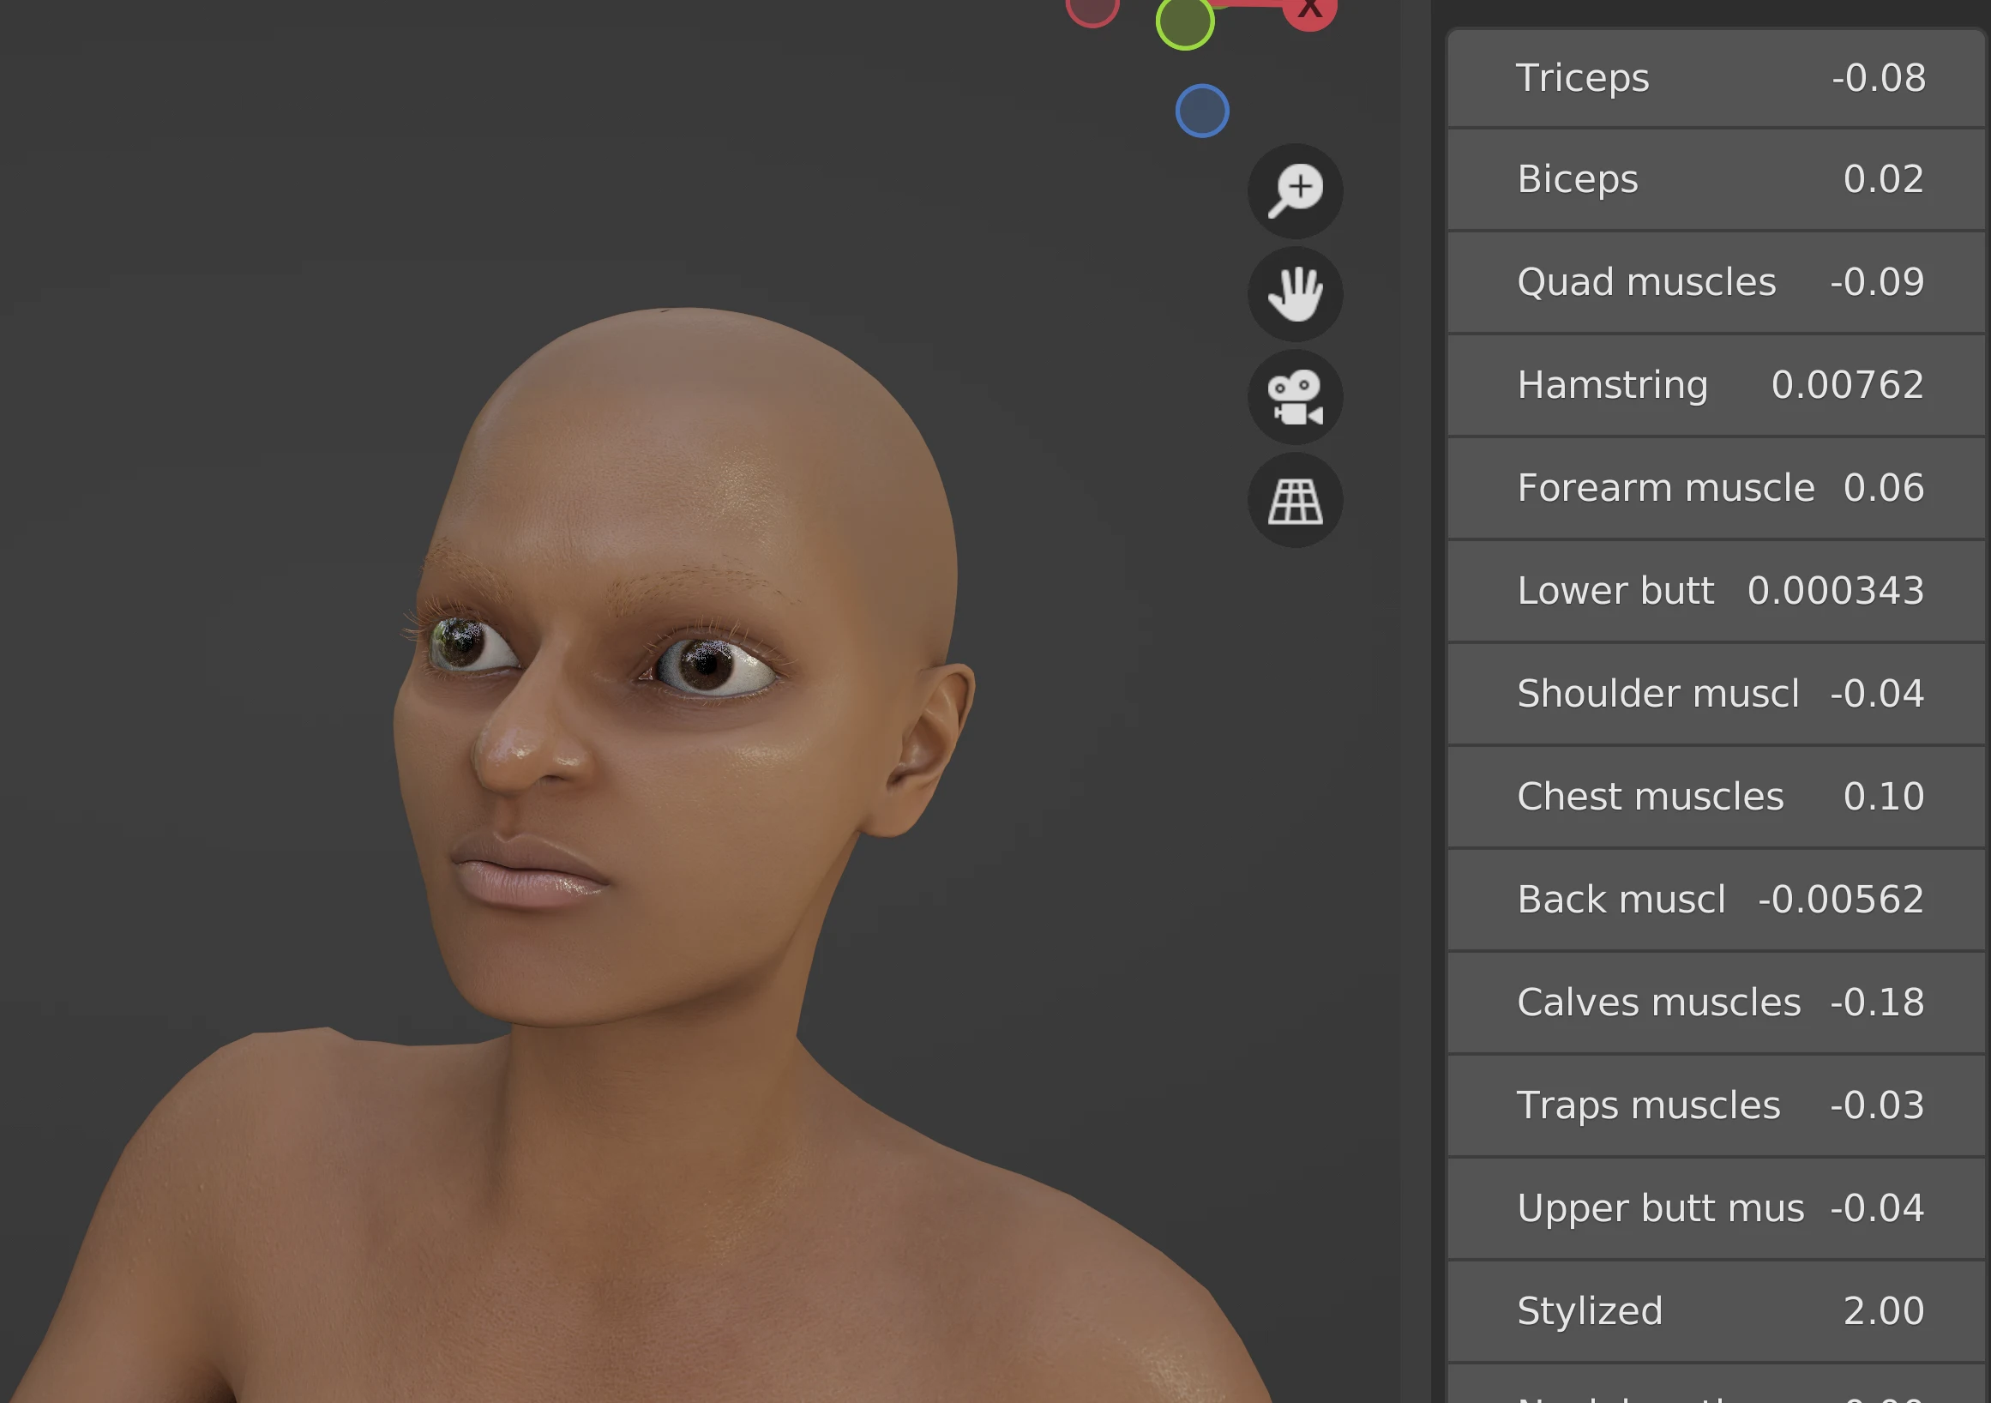Adjust the Triceps slider
The width and height of the screenshot is (1991, 1403).
1716,79
